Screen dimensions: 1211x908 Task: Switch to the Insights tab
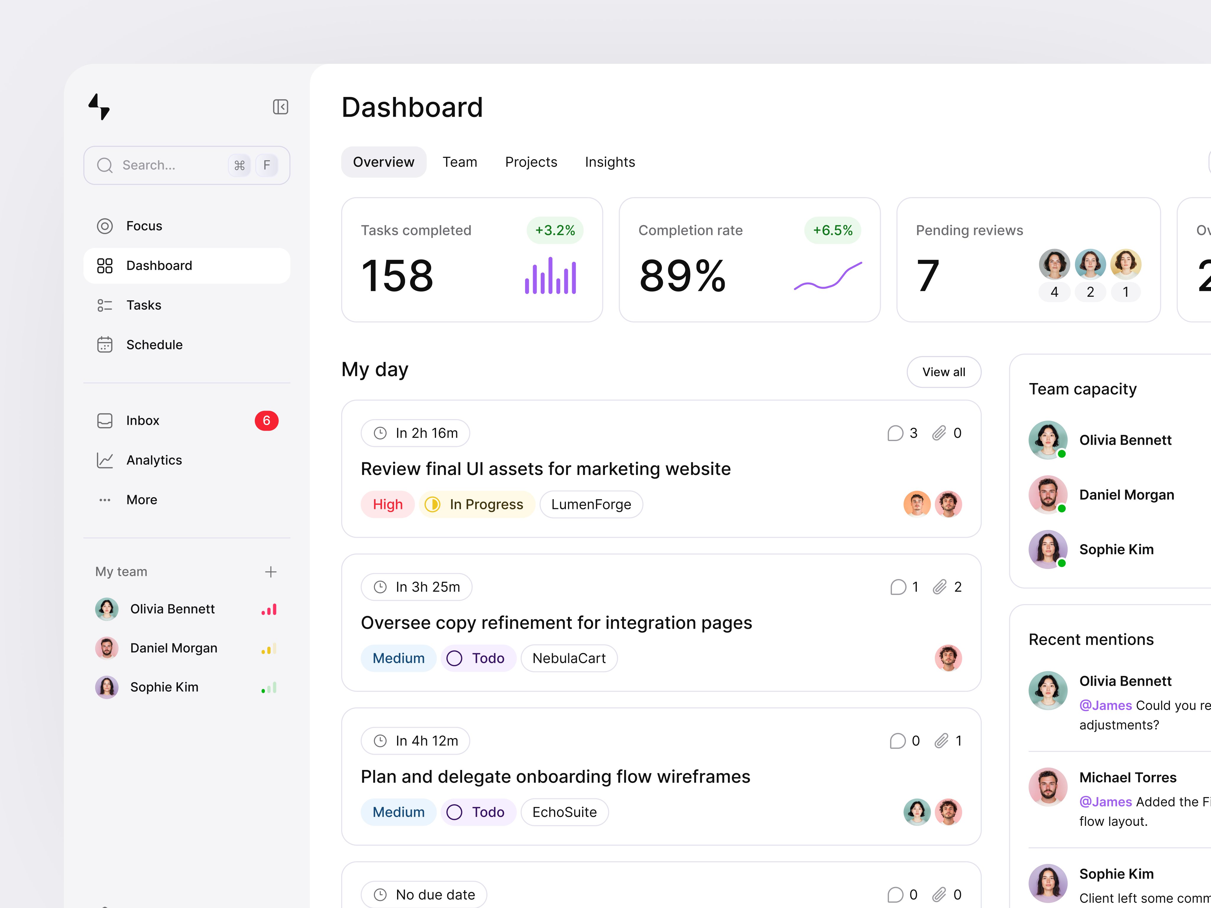coord(609,162)
